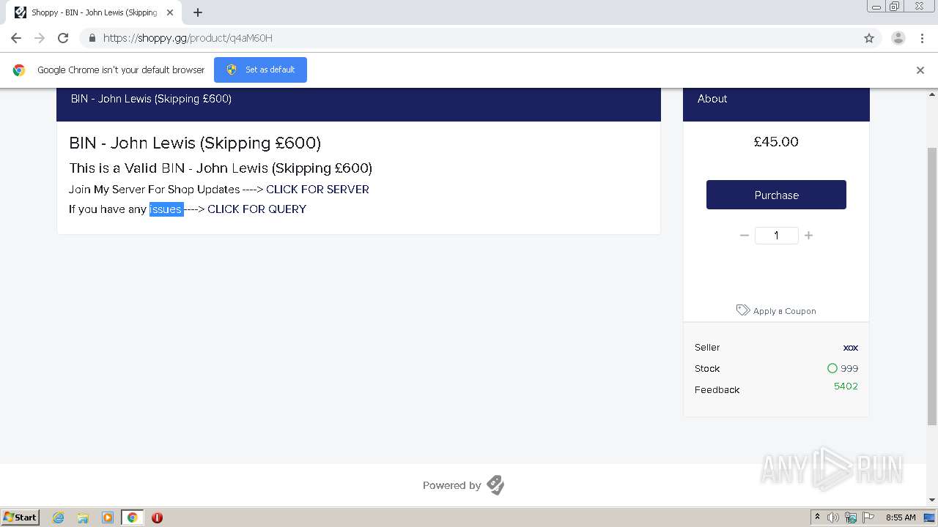Image resolution: width=938 pixels, height=527 pixels.
Task: Click the Chrome taskbar button
Action: 132,517
